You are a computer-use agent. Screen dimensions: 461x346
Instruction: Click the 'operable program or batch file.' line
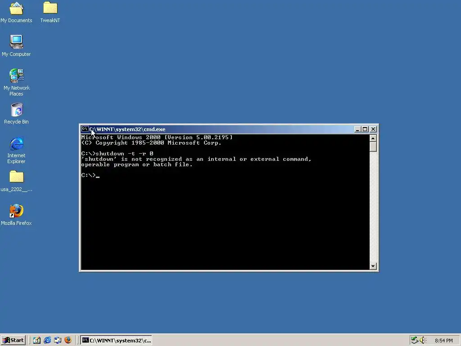click(137, 165)
